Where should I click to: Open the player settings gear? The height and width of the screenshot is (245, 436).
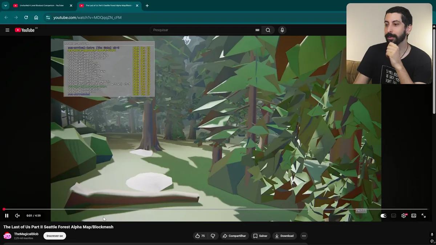pyautogui.click(x=404, y=216)
